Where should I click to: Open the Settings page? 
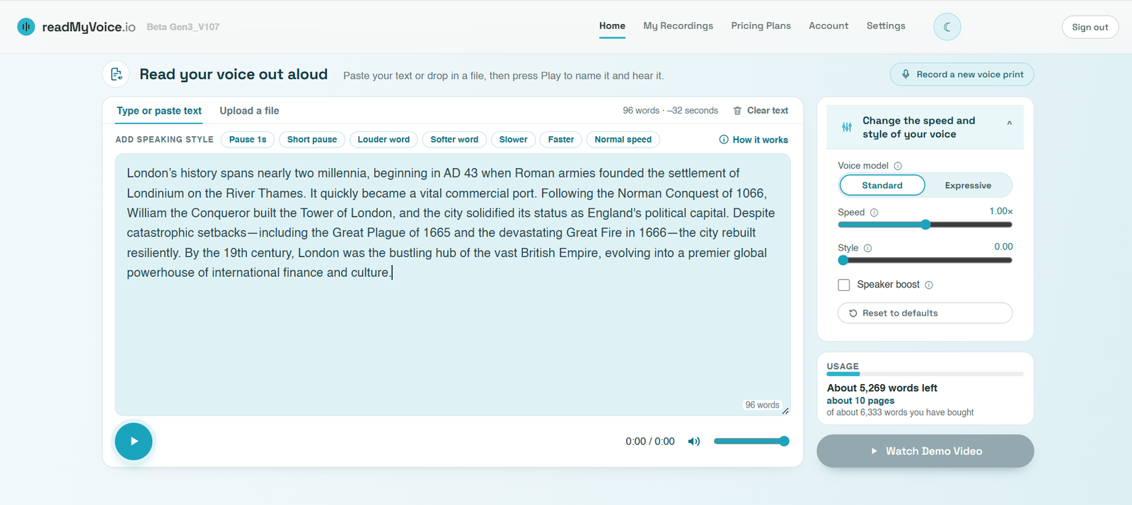(886, 26)
